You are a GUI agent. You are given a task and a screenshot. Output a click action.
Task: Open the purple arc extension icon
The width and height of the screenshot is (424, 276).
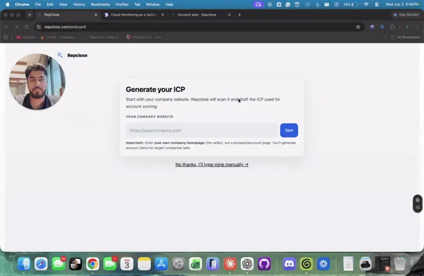click(x=372, y=27)
